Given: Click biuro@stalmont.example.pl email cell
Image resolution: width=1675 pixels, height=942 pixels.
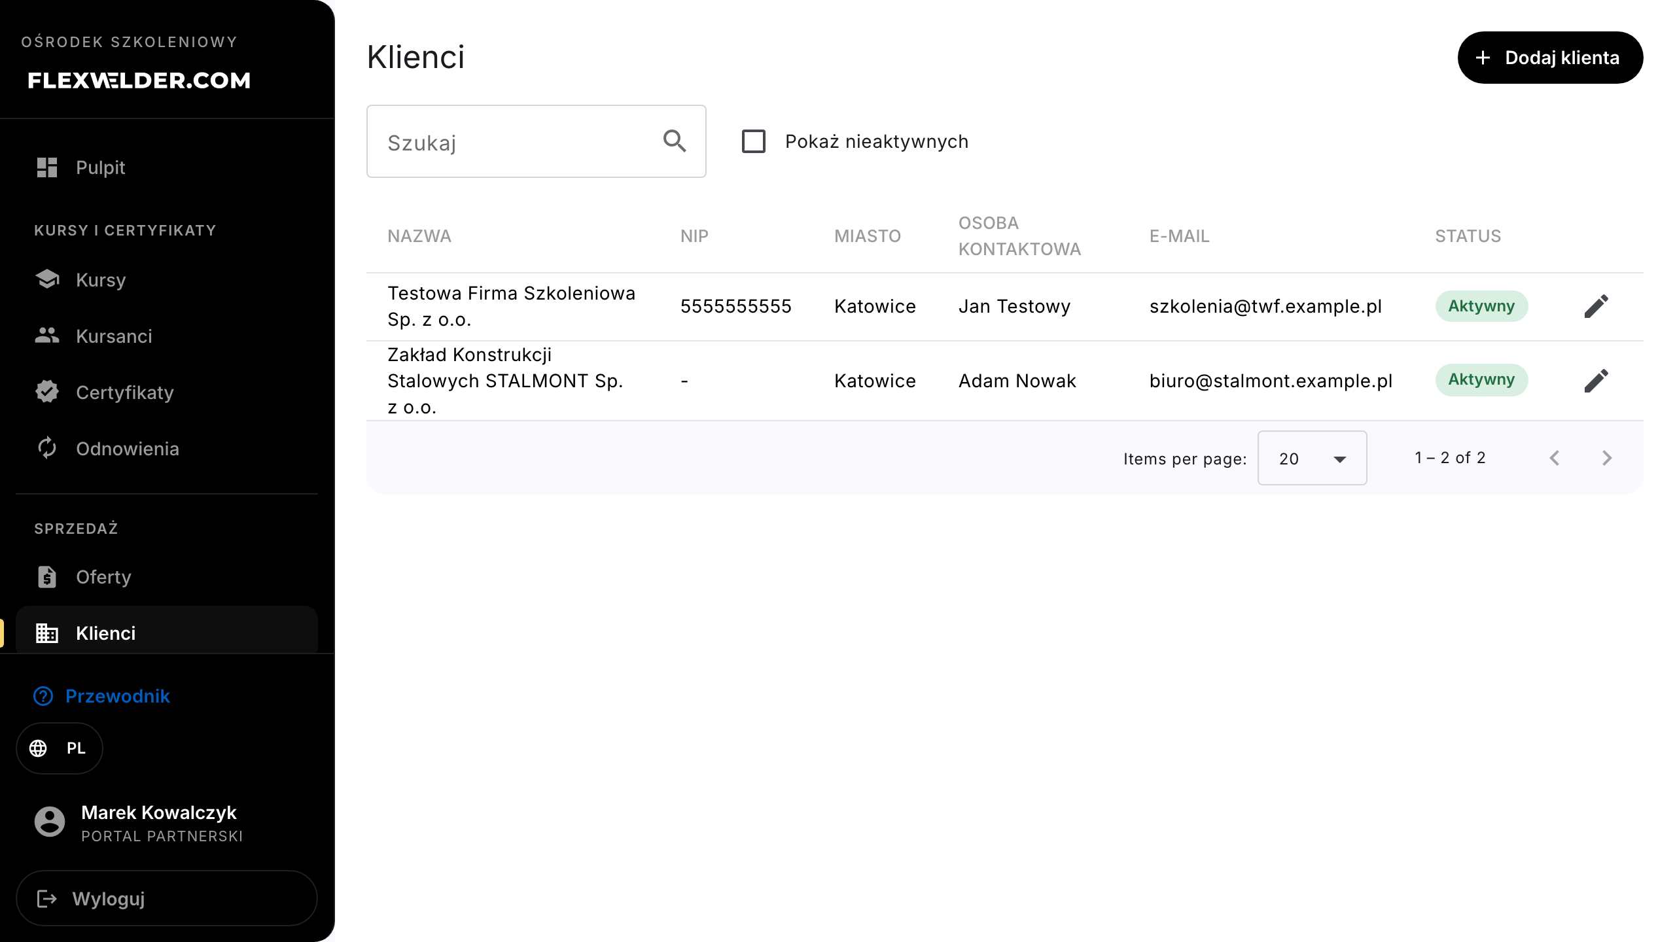Looking at the screenshot, I should point(1271,381).
